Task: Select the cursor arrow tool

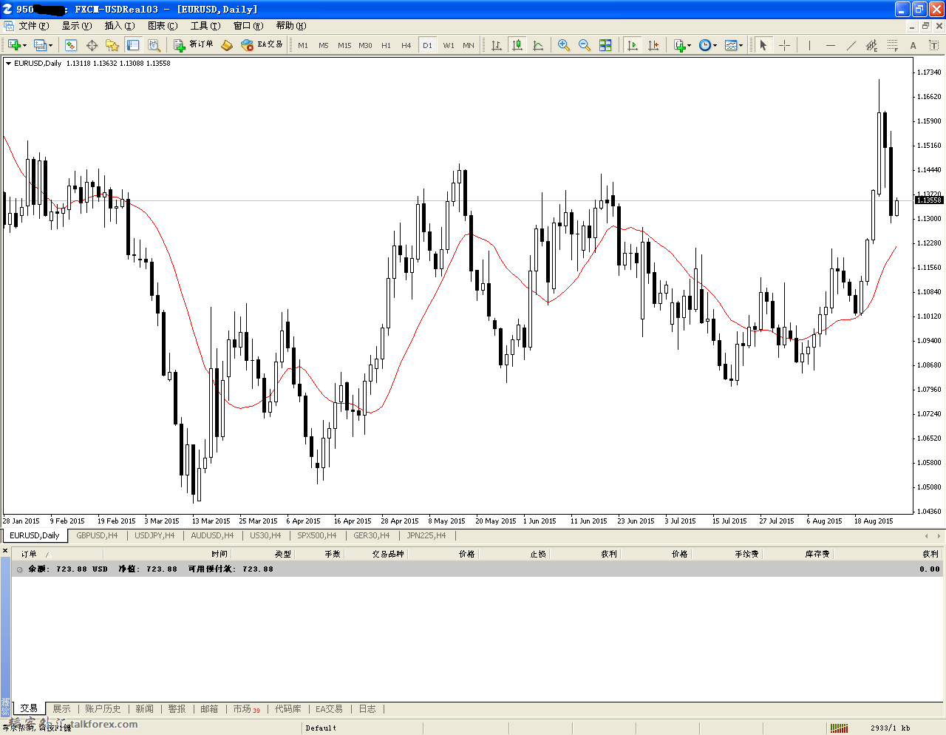Action: coord(763,45)
